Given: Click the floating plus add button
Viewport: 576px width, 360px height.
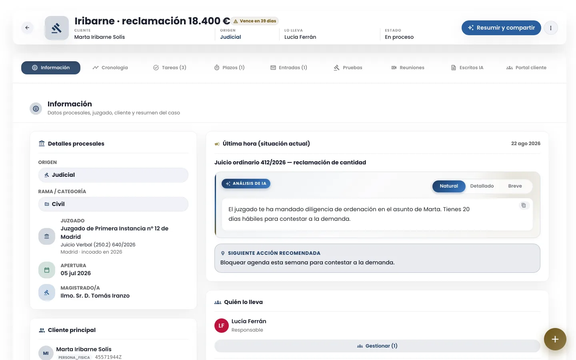Looking at the screenshot, I should click(555, 339).
